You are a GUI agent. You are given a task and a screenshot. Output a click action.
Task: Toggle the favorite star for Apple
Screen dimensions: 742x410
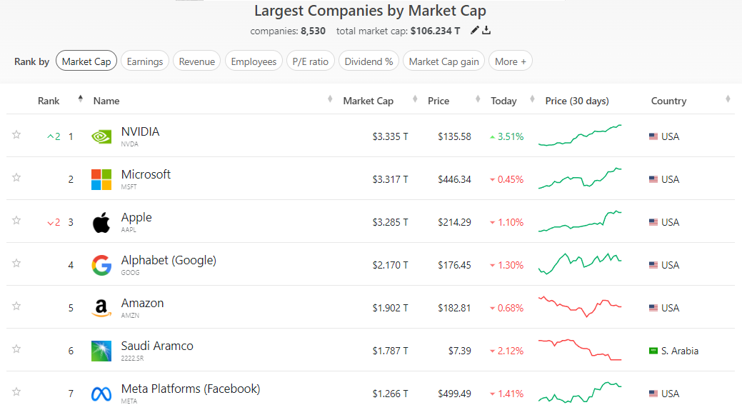click(x=16, y=220)
